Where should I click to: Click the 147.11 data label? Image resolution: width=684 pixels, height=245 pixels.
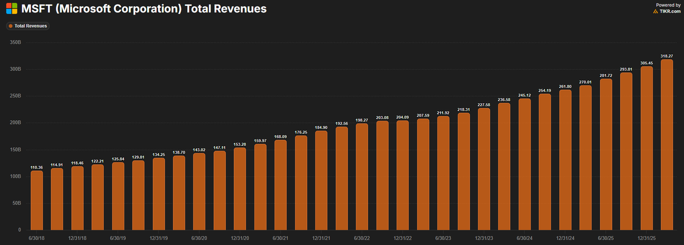pos(220,148)
